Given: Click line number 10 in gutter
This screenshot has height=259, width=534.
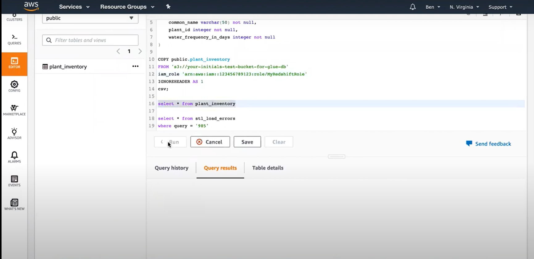Looking at the screenshot, I should coord(151,59).
